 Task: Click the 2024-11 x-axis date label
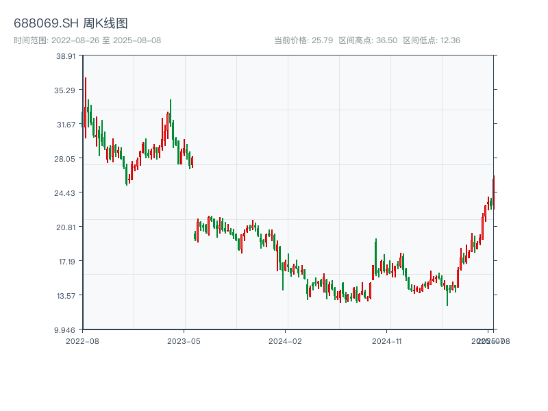[387, 340]
